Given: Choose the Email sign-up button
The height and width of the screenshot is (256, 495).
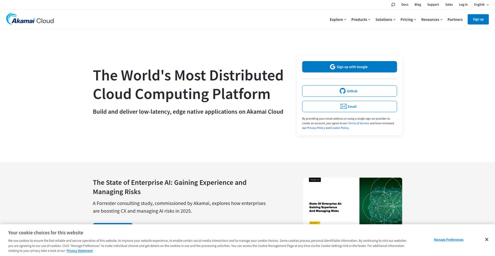Looking at the screenshot, I should (x=349, y=107).
